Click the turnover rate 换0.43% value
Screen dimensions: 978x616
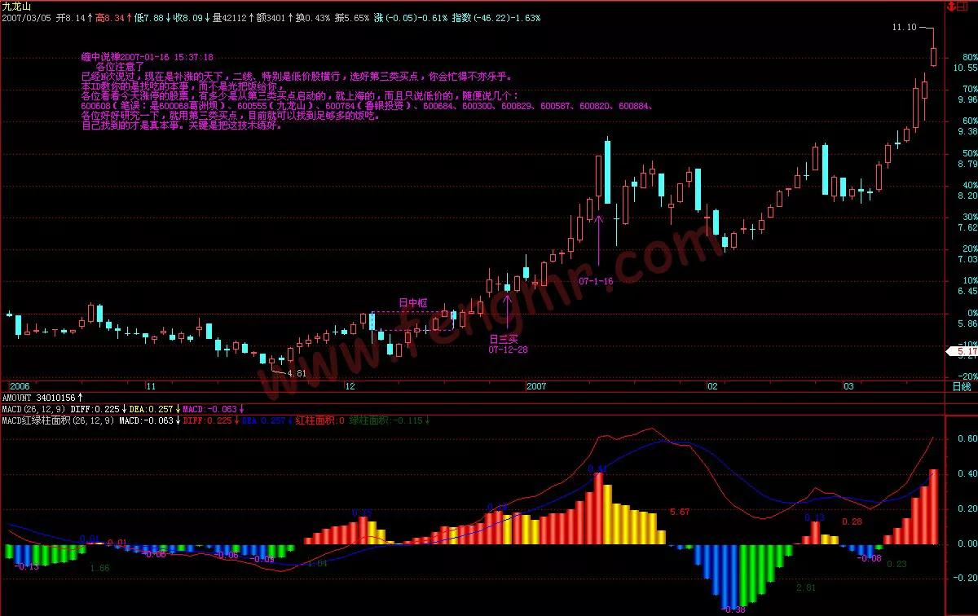pyautogui.click(x=313, y=17)
